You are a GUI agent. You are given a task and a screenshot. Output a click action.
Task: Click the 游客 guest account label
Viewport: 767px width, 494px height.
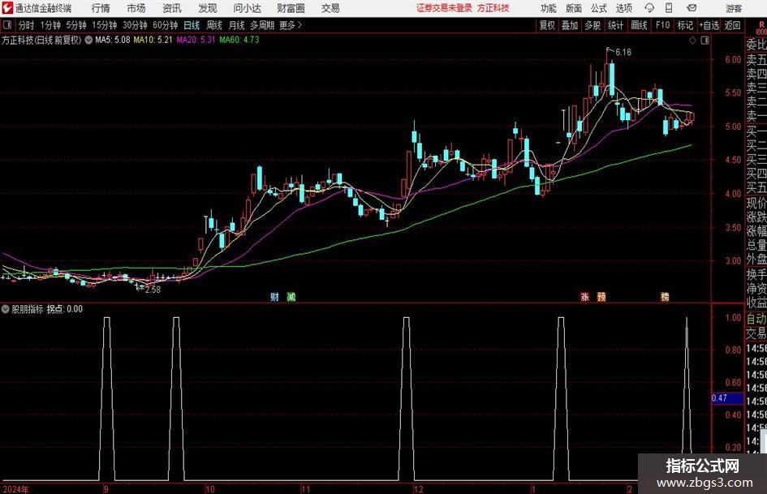tap(734, 8)
